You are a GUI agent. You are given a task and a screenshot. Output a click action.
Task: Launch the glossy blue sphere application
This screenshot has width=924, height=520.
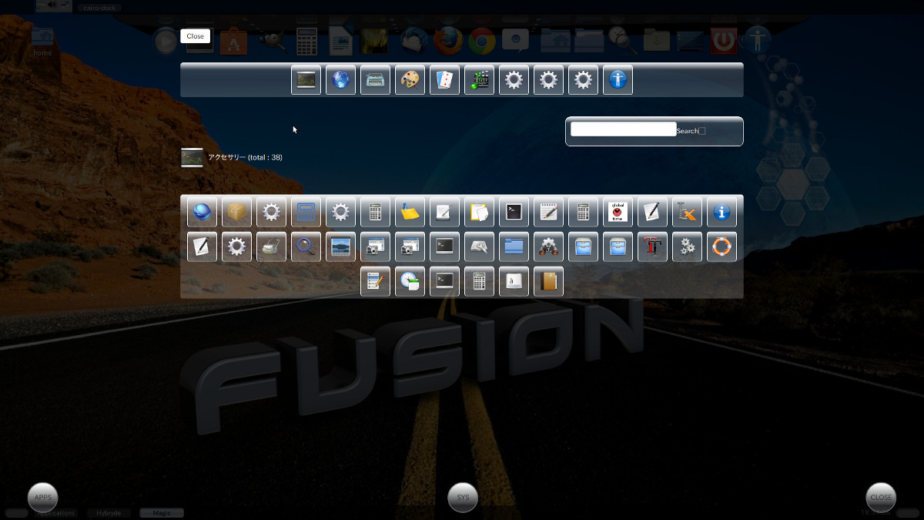202,212
